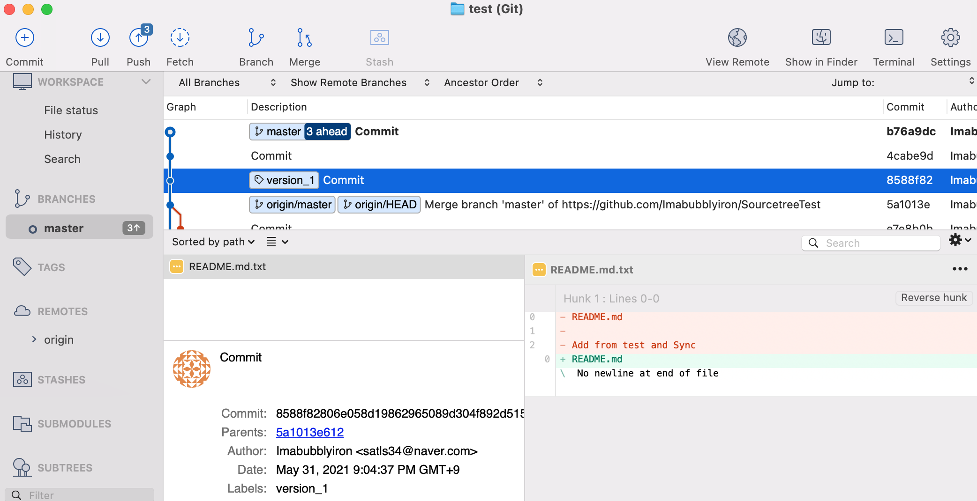This screenshot has width=977, height=501.
Task: Open the diff three-dots more menu
Action: (960, 269)
